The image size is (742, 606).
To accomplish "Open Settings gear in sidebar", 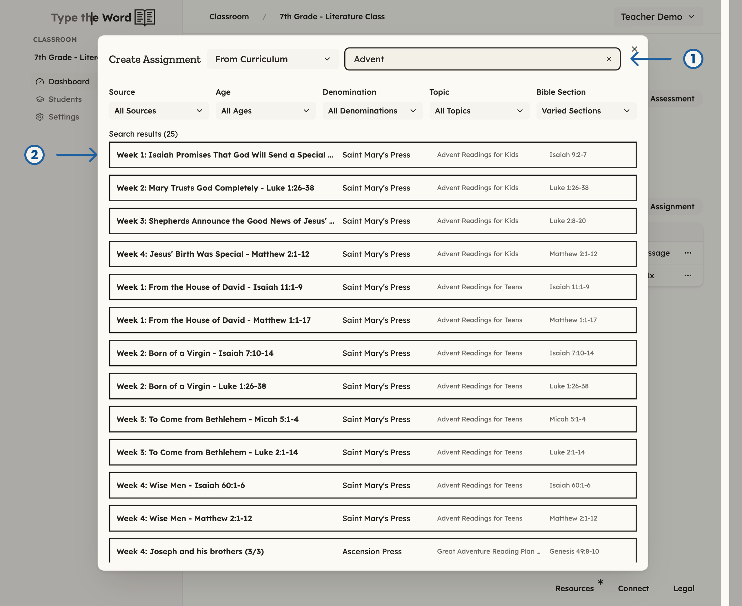I will coord(57,117).
